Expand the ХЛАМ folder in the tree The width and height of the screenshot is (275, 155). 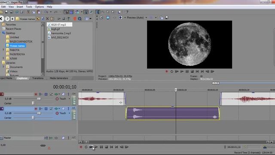point(3,58)
